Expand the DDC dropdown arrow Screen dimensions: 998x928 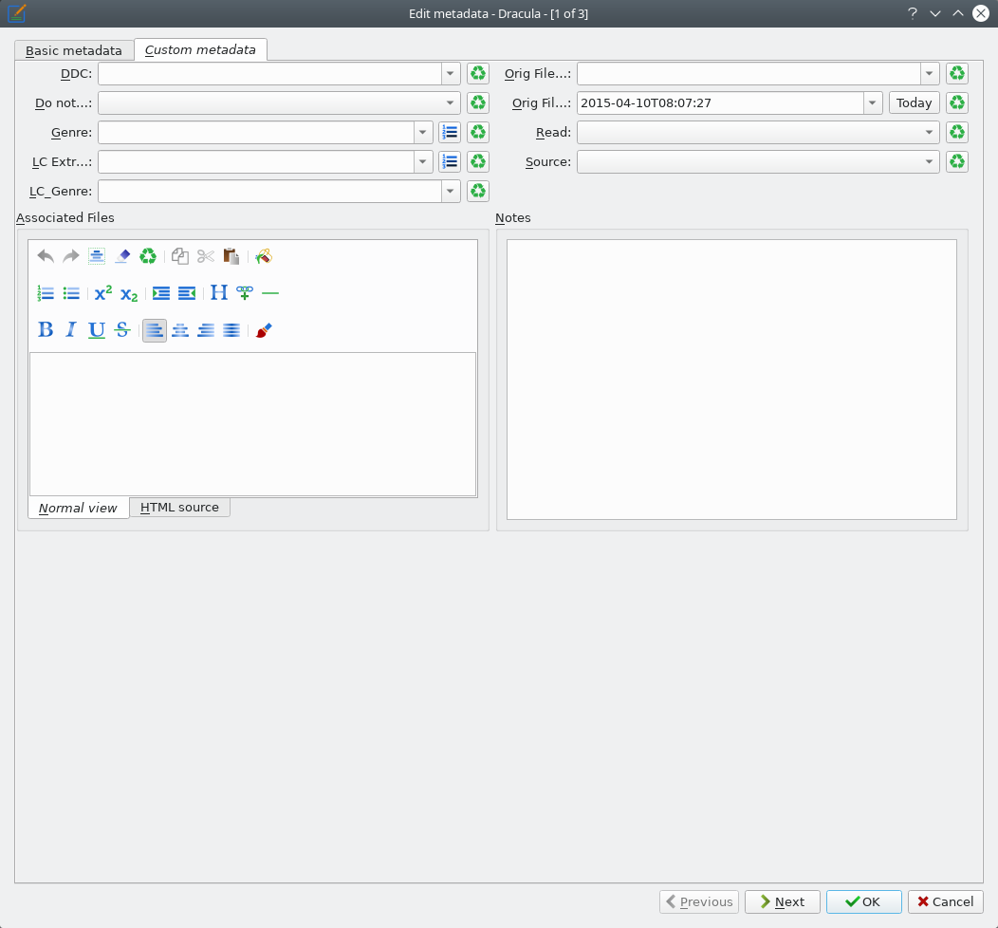pos(451,73)
